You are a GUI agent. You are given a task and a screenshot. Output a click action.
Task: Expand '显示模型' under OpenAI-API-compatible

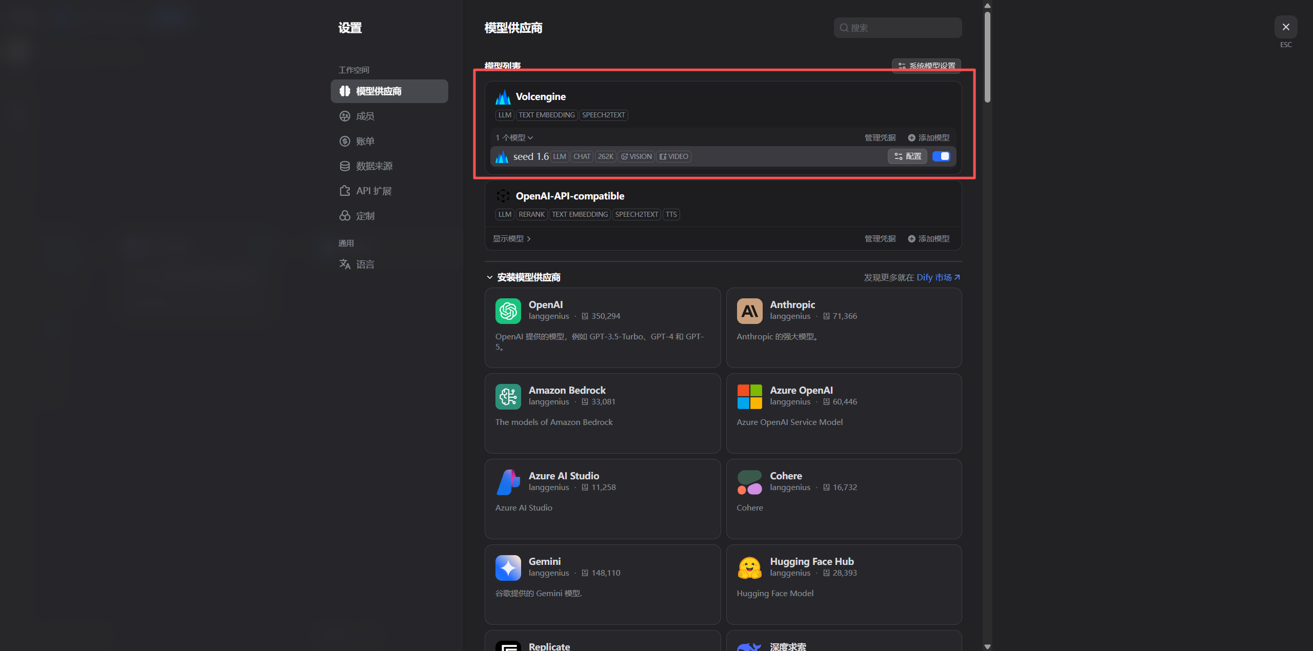(511, 238)
